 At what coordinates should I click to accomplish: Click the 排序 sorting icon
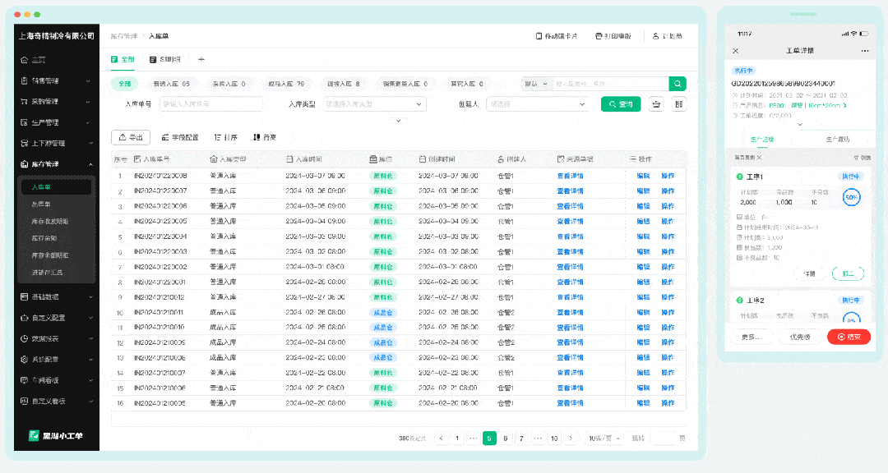220,137
